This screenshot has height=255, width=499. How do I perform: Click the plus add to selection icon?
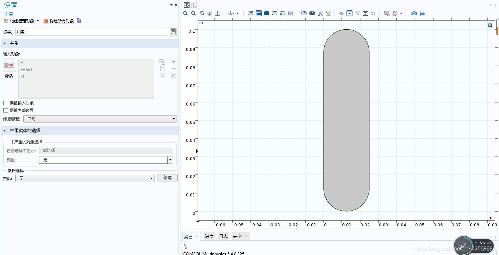pos(174,62)
